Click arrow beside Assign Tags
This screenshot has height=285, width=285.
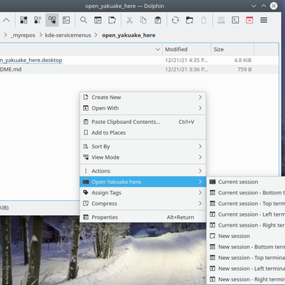pos(200,192)
